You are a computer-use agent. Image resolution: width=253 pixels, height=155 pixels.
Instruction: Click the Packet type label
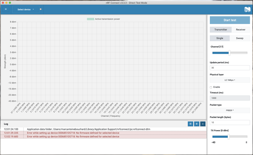215,105
